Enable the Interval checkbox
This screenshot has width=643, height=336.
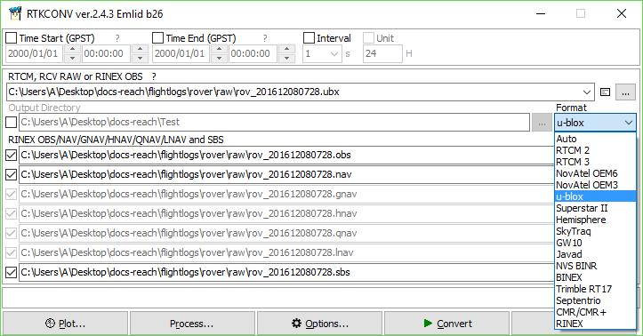tap(309, 38)
